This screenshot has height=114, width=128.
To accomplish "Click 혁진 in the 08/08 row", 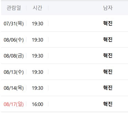I will click(108, 56).
